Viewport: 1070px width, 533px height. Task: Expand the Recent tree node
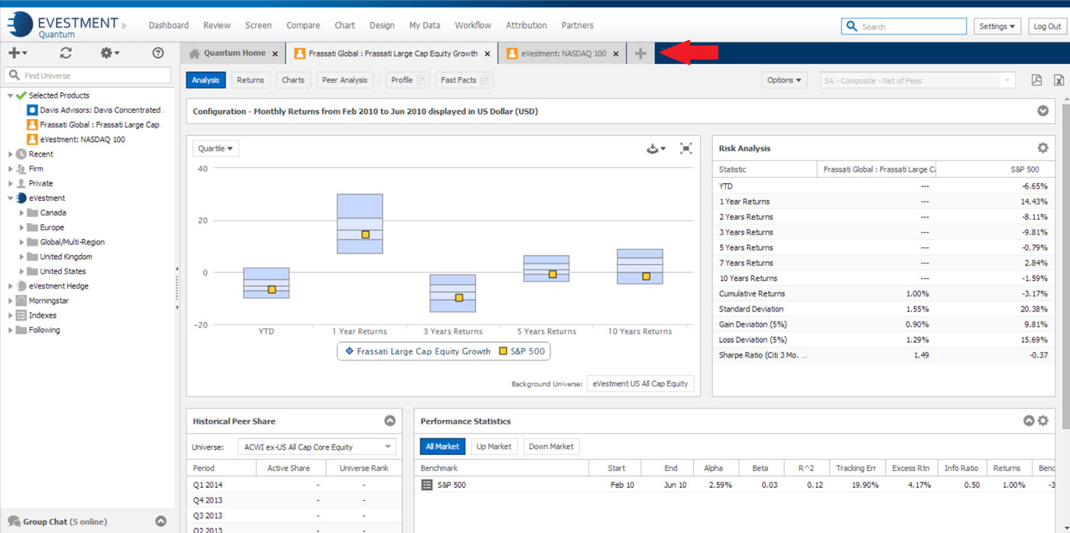(10, 154)
